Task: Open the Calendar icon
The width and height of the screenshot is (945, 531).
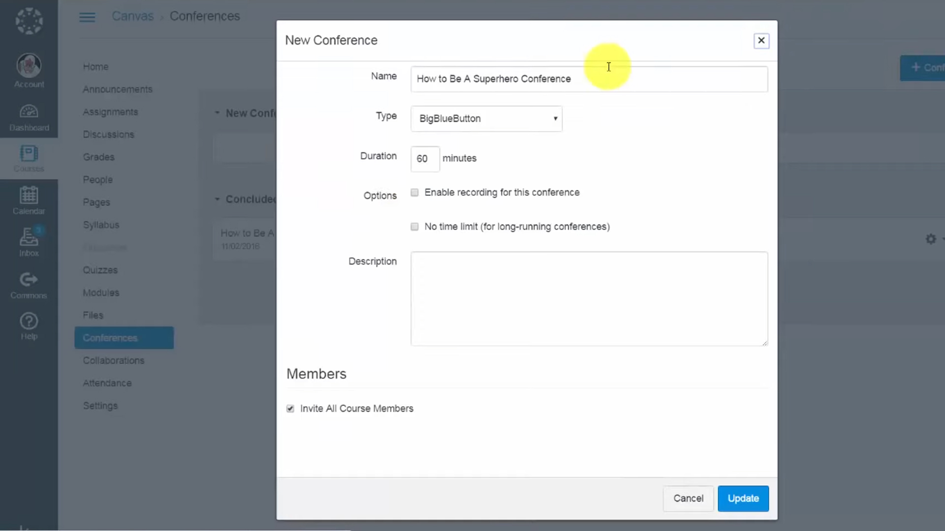Action: [x=29, y=196]
